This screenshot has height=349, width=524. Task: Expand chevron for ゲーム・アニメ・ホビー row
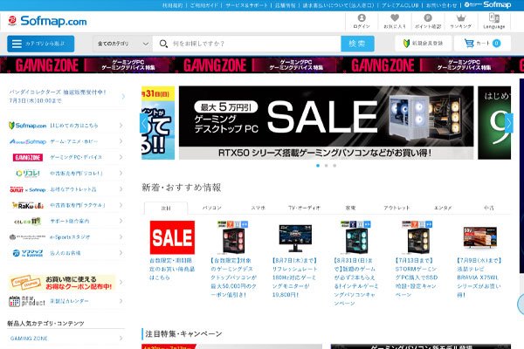click(121, 141)
